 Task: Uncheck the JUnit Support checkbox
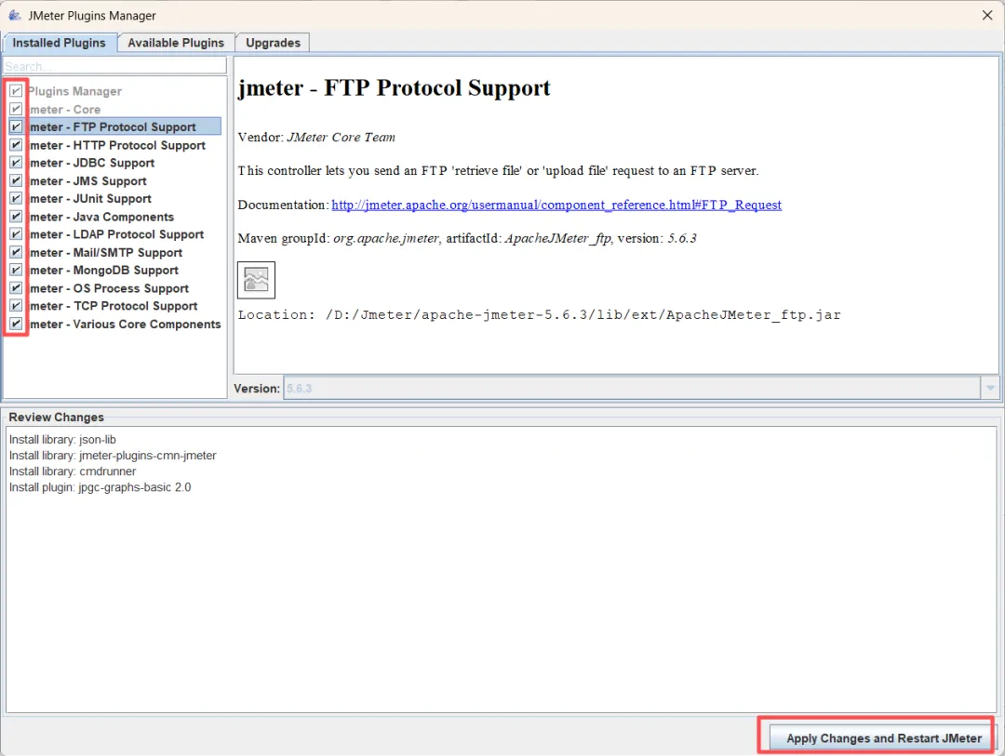16,199
